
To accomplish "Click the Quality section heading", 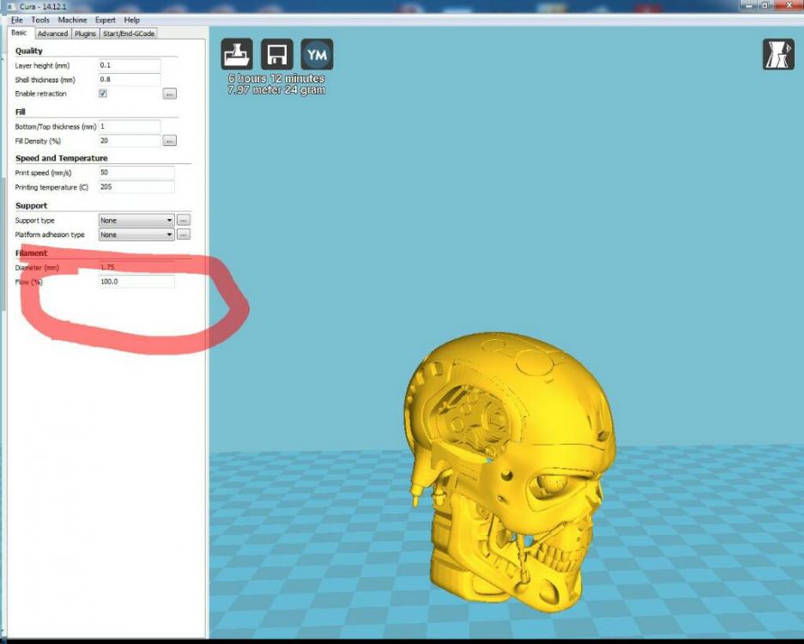I will point(28,51).
